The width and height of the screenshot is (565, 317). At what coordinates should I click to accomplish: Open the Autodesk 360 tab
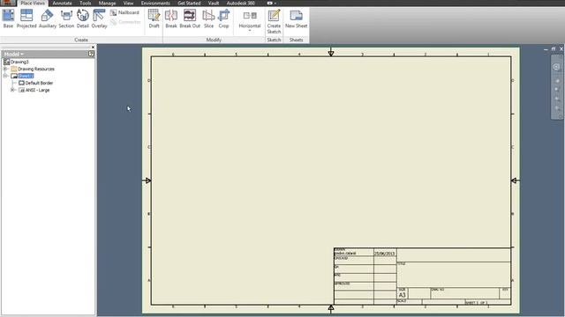[x=240, y=3]
